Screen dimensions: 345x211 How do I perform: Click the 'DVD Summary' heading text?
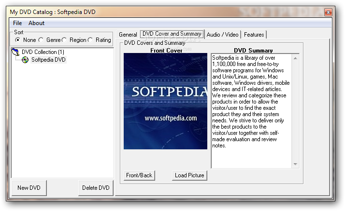253,51
